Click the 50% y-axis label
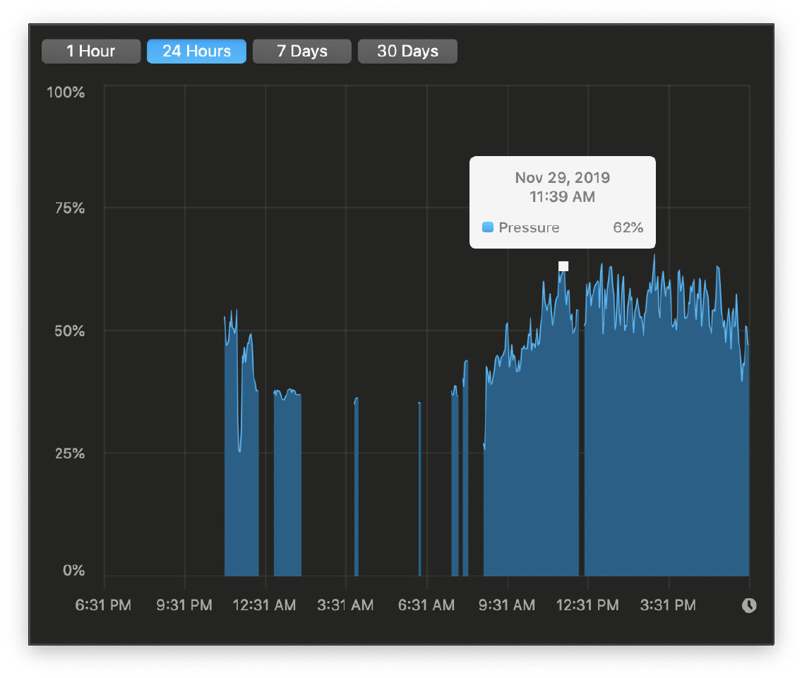The height and width of the screenshot is (678, 802). coord(68,331)
